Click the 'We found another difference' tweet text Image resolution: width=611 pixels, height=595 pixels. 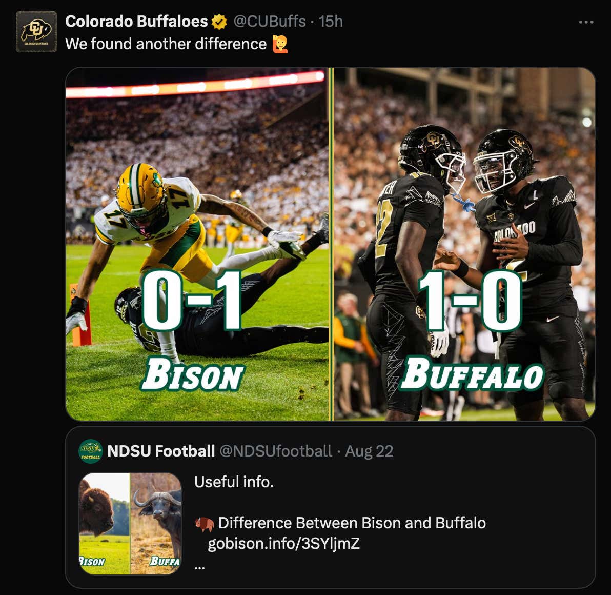pos(164,44)
